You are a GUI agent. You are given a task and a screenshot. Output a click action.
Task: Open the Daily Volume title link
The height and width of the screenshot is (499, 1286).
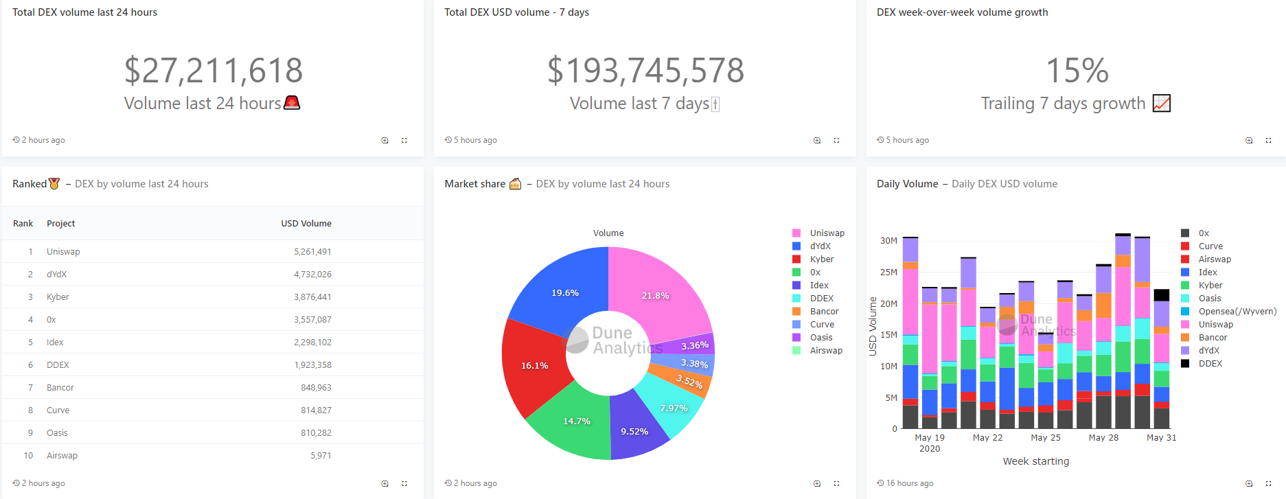pyautogui.click(x=906, y=184)
